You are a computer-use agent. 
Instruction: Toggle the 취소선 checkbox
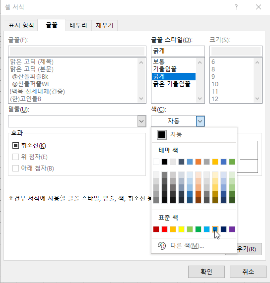click(15, 145)
